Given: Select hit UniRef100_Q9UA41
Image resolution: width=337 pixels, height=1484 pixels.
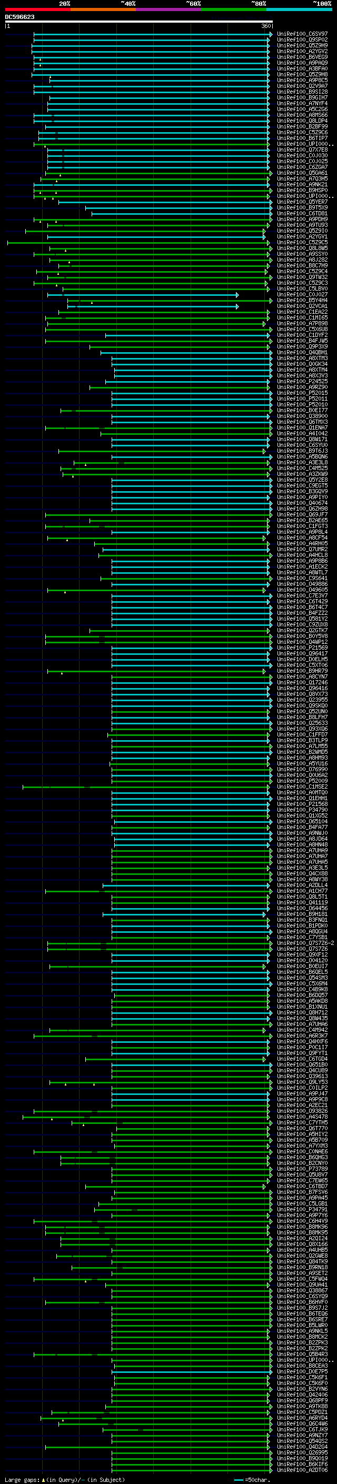Looking at the screenshot, I should point(302,1284).
